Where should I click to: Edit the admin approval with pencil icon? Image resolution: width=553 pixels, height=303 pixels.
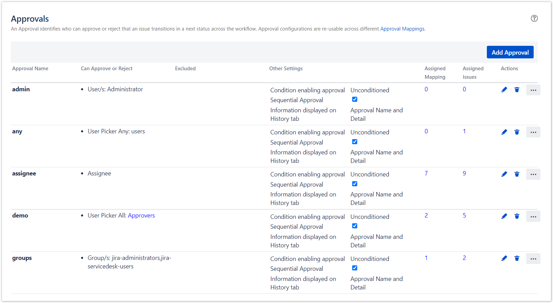coord(504,90)
